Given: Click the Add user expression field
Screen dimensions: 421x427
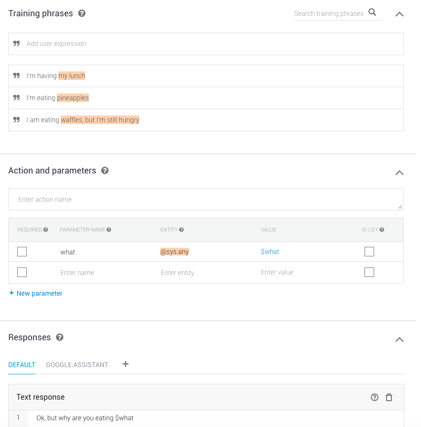Looking at the screenshot, I should (206, 44).
